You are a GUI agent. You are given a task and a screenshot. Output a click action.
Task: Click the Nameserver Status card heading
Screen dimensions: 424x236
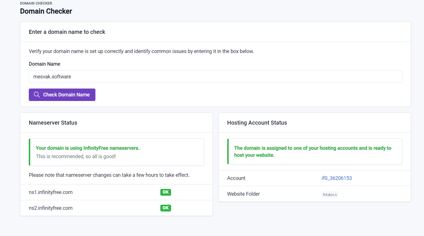[x=53, y=123]
